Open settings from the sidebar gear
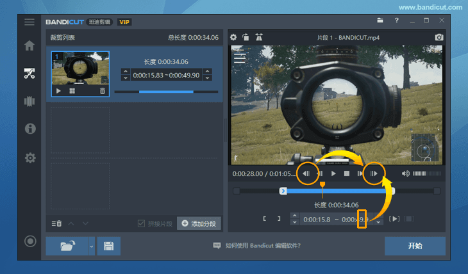Screen dimensions: 468x274 pos(30,158)
